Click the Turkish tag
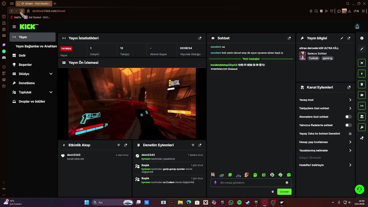368x207 pixels. (x=313, y=58)
